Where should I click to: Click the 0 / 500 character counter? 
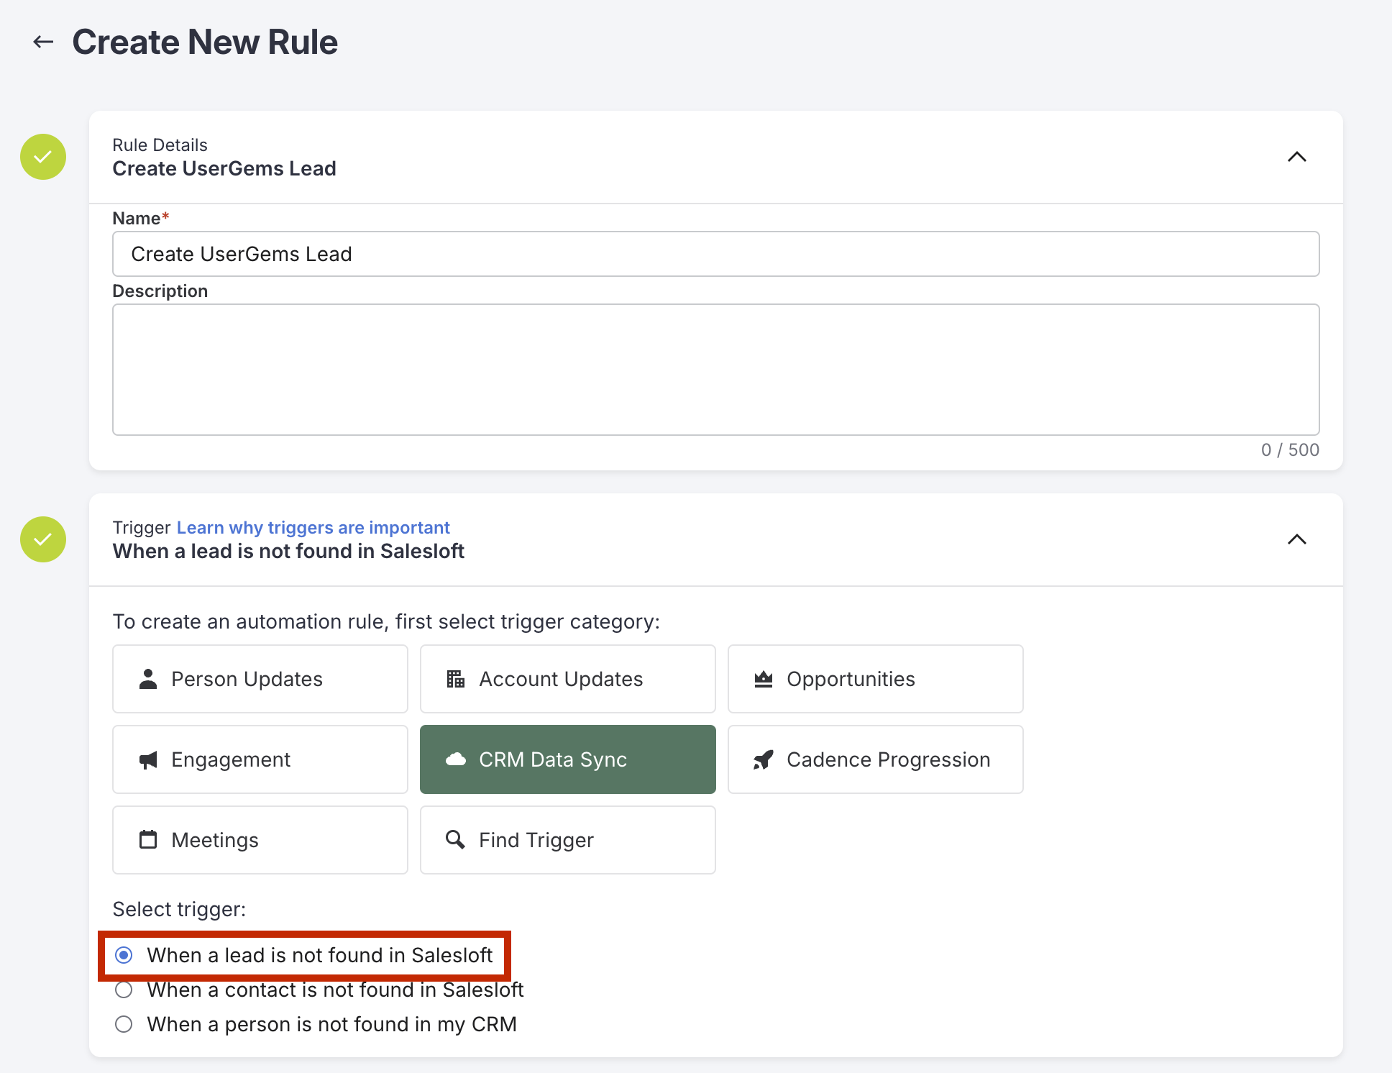click(x=1290, y=449)
